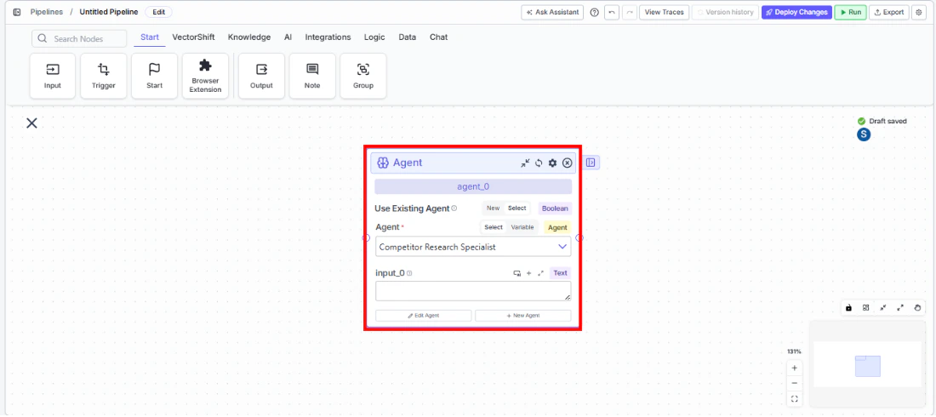The width and height of the screenshot is (936, 417).
Task: Refresh the Agent node
Action: point(539,163)
